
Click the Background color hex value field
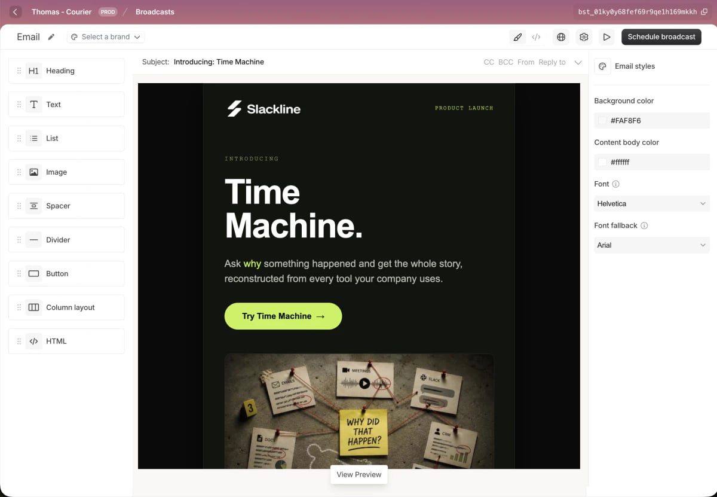tap(652, 121)
